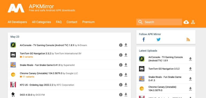Show info for Chrome Canary 104.0.5079.0
The image size is (206, 98).
coord(121,75)
